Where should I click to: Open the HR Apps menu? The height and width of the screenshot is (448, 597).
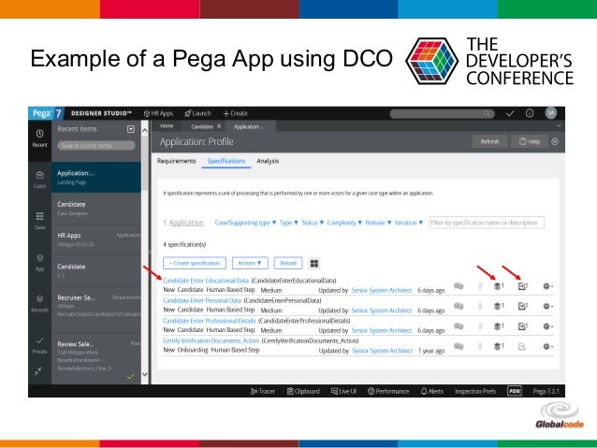pyautogui.click(x=159, y=113)
